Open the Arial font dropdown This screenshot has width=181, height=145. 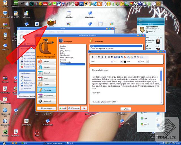pyautogui.click(x=112, y=62)
